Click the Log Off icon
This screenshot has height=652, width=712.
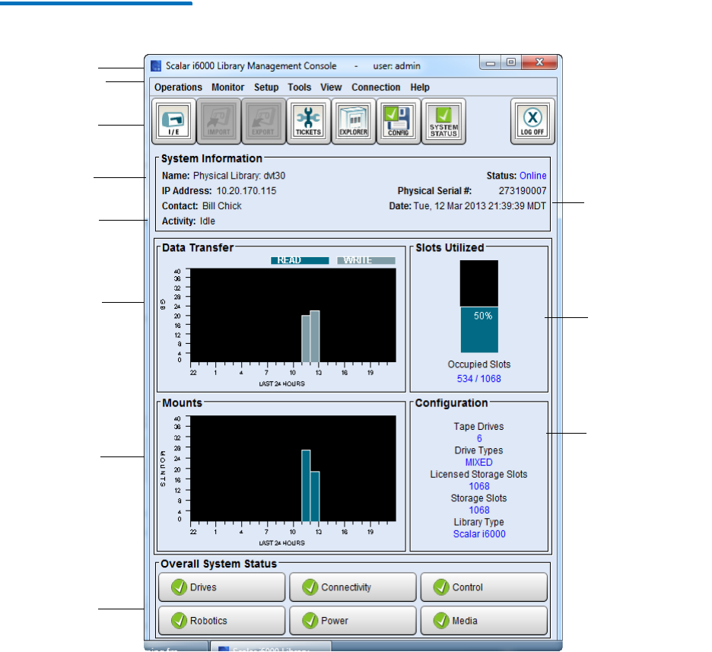click(x=532, y=121)
